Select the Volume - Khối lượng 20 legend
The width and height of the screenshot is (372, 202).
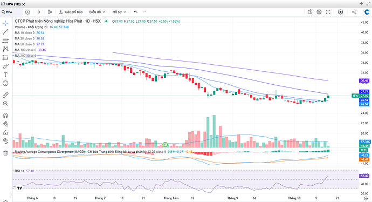coord(31,27)
